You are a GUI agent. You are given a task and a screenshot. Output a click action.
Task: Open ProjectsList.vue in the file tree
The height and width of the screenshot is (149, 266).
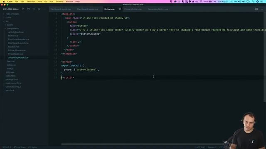(16, 54)
